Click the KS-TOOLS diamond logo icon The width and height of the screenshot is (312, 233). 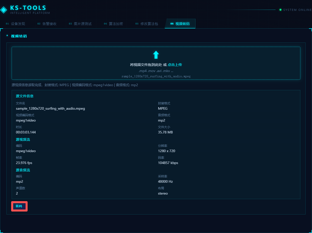[x=4, y=10]
